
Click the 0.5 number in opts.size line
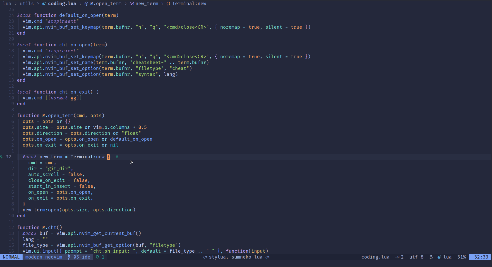pos(142,127)
